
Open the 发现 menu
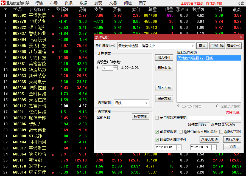98,3
